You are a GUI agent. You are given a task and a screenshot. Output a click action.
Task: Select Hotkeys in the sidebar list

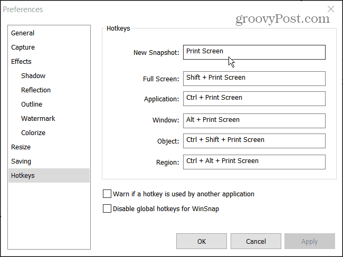(23, 175)
